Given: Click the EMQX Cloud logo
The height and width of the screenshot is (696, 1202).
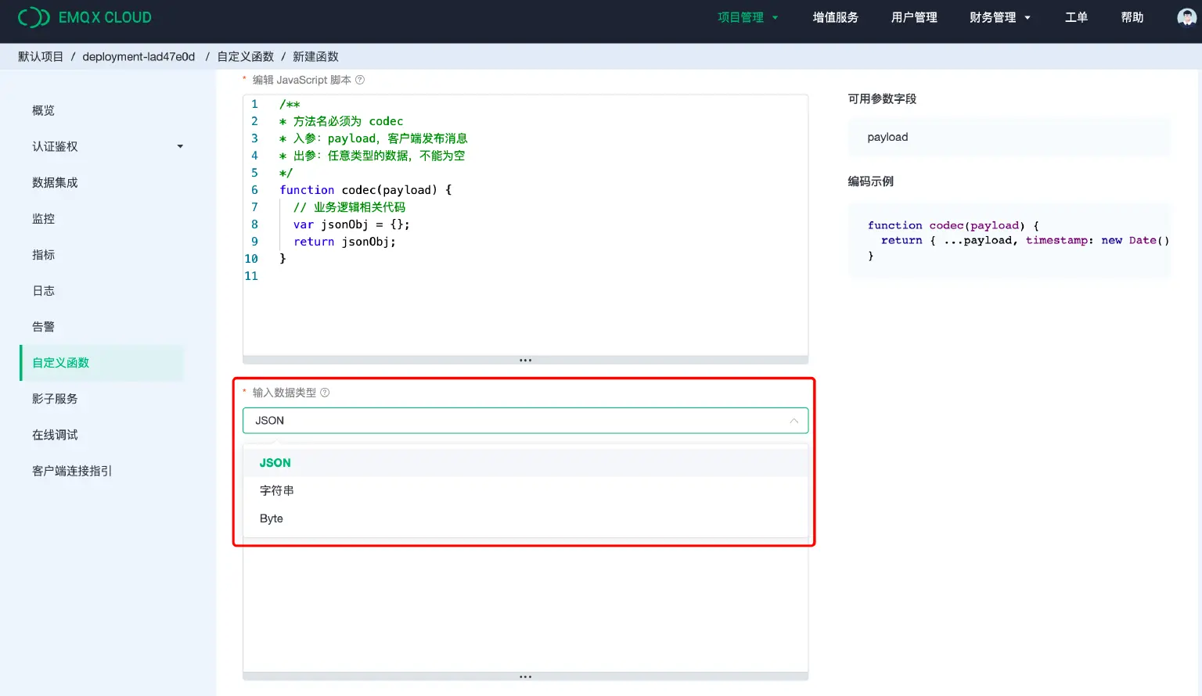Looking at the screenshot, I should [x=85, y=16].
